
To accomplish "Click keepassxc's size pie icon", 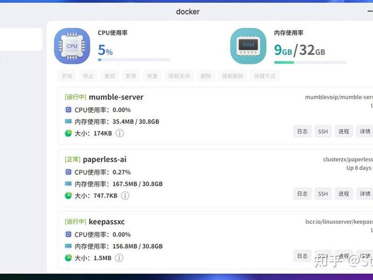I will (68, 258).
